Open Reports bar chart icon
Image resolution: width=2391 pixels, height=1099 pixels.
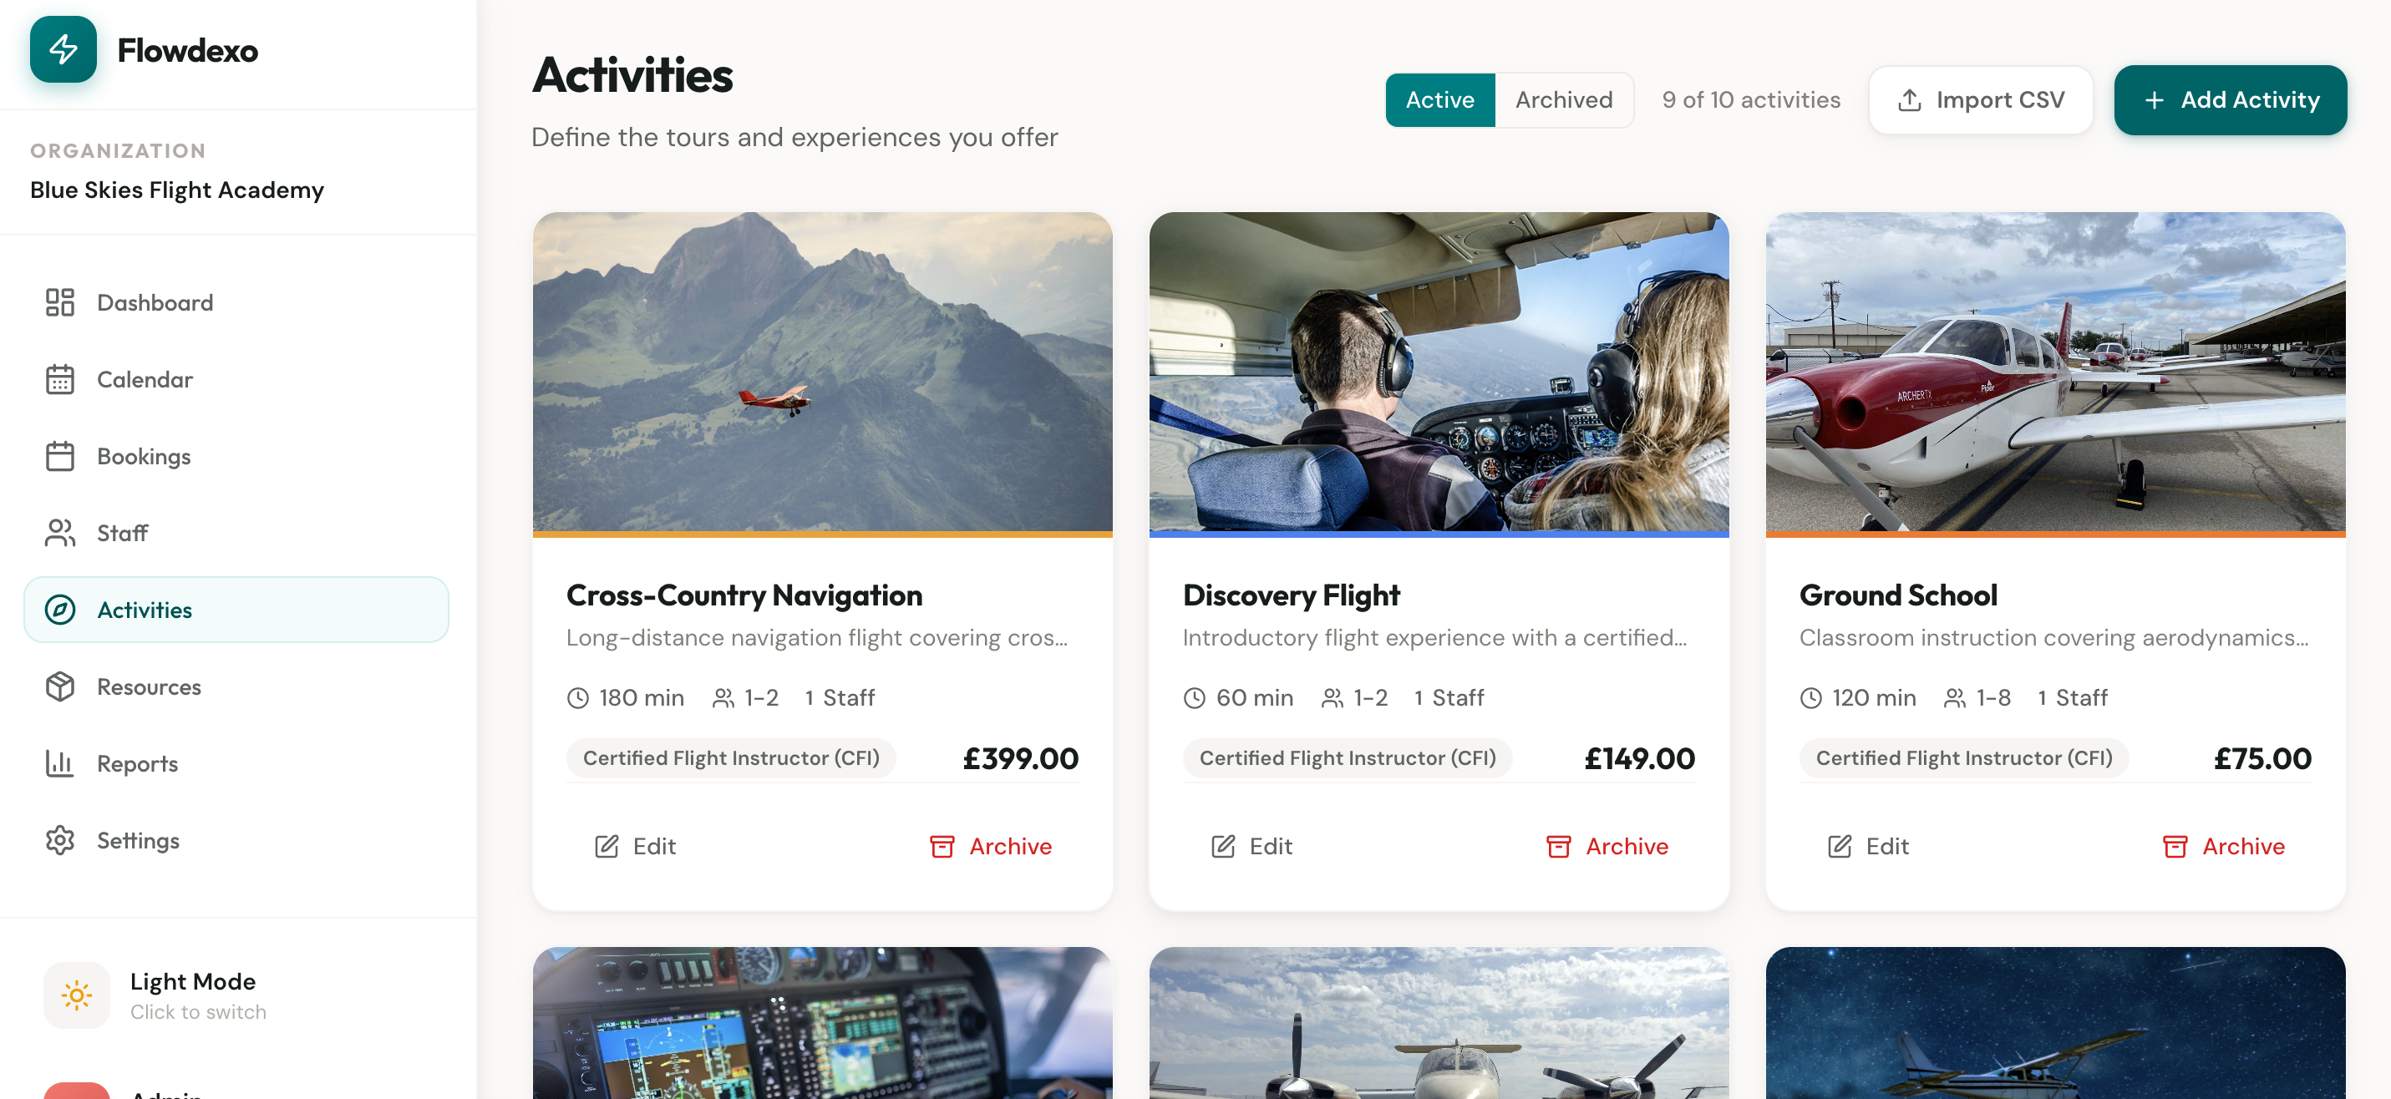tap(60, 763)
